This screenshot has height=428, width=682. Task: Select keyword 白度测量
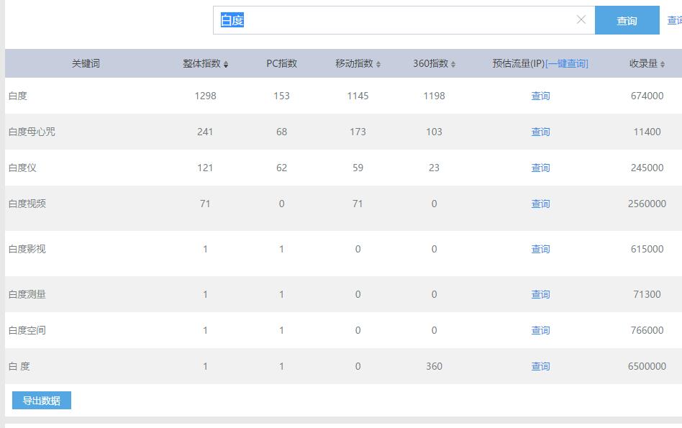(x=27, y=294)
